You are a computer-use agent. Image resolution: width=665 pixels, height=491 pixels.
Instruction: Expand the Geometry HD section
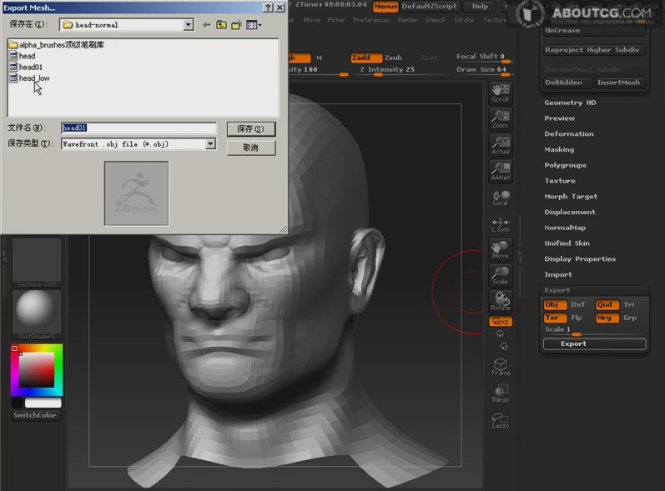(x=571, y=103)
